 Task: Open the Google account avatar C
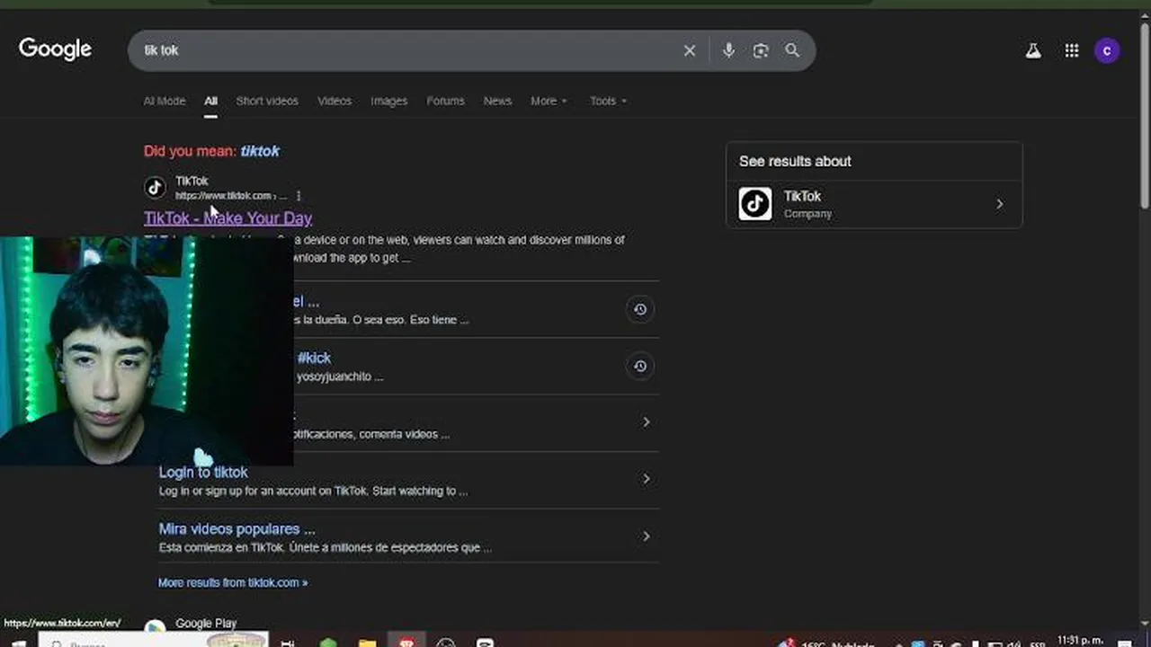pos(1107,51)
